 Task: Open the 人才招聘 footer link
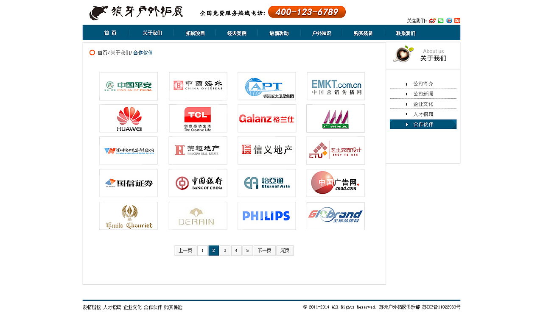point(112,308)
